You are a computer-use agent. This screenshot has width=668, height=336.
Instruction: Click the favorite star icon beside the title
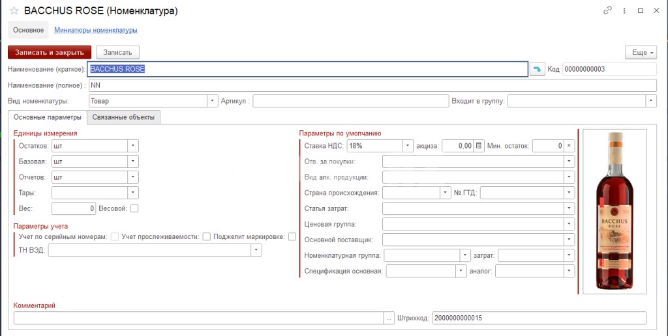pyautogui.click(x=14, y=11)
